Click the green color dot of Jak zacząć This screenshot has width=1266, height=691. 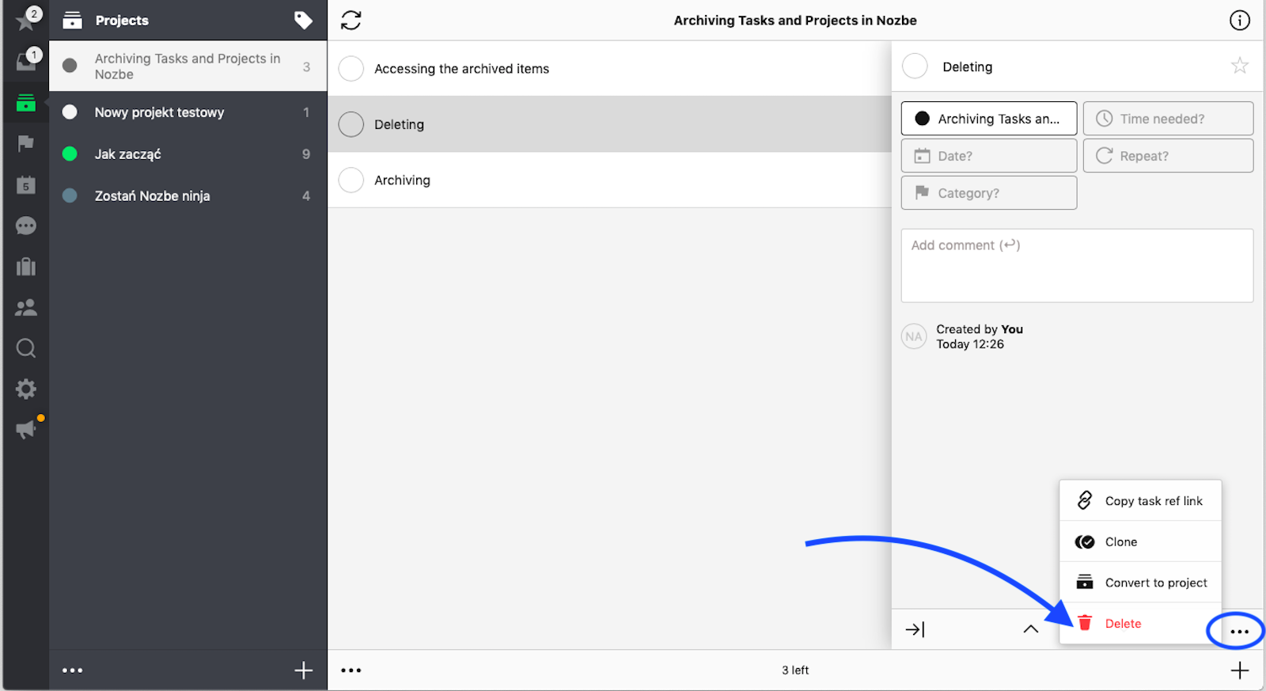pos(70,154)
